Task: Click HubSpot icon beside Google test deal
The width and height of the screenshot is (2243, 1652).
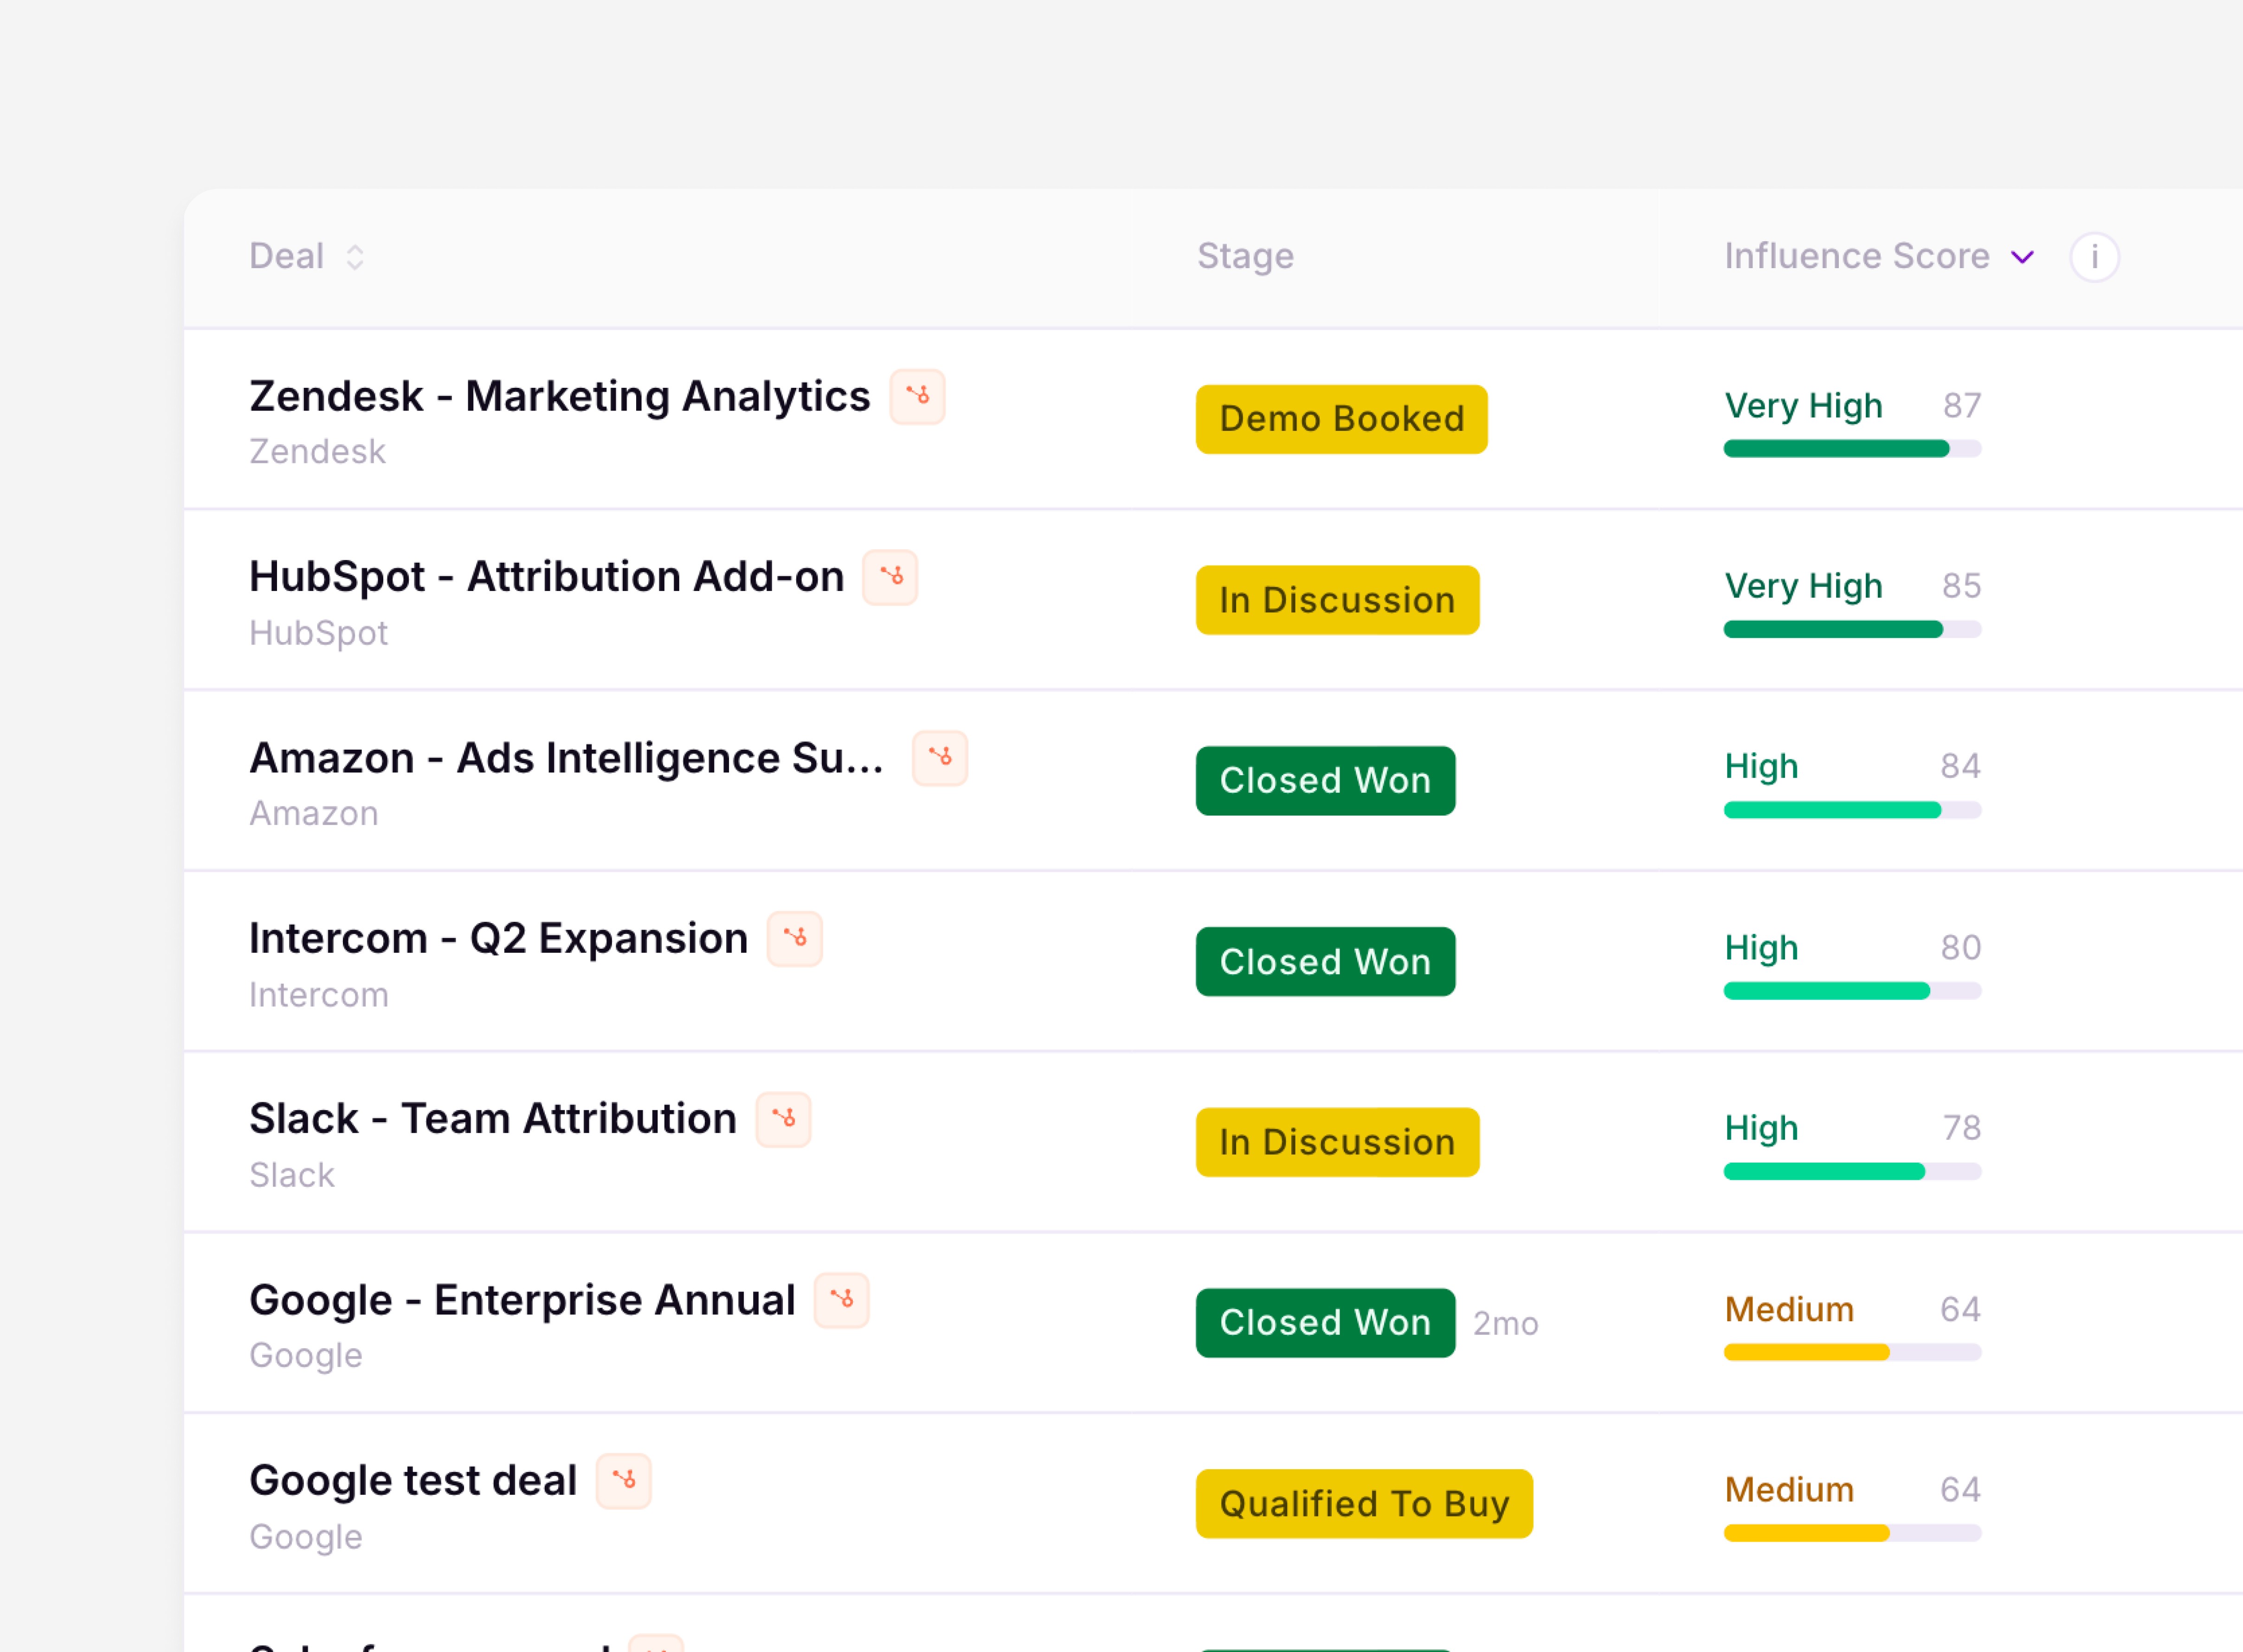Action: point(623,1481)
